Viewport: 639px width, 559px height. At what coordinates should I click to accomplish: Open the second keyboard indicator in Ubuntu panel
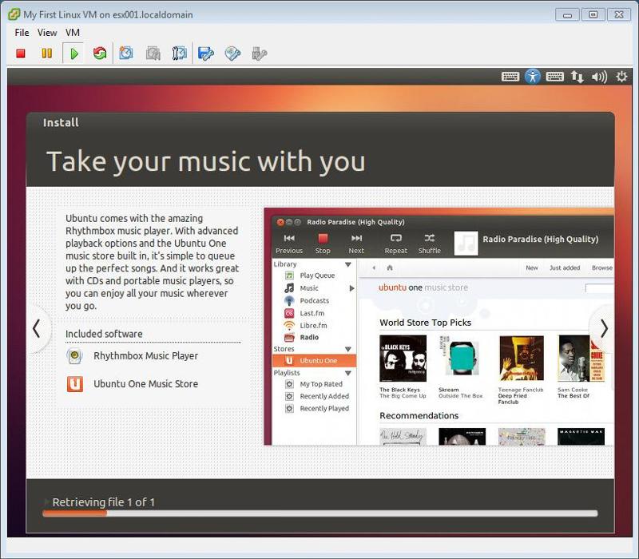pos(555,77)
